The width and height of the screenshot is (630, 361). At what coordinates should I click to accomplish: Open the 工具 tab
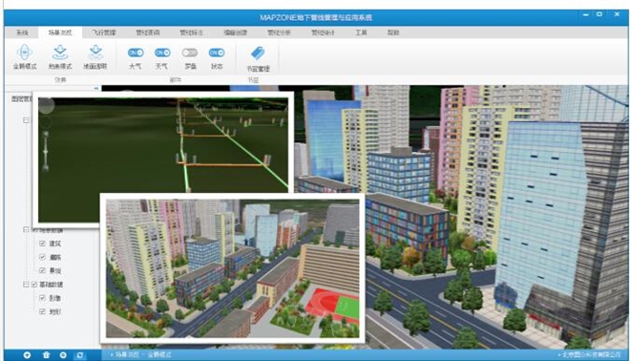[x=361, y=32]
